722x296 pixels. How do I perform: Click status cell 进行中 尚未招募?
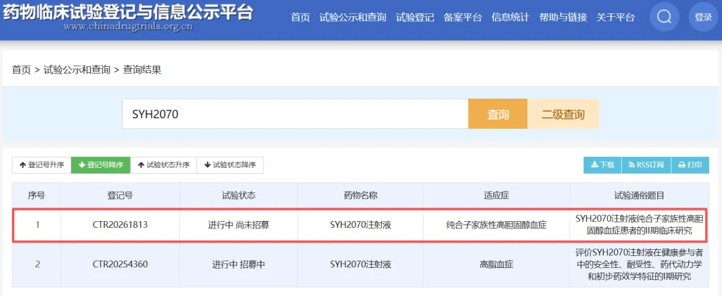[x=239, y=225]
